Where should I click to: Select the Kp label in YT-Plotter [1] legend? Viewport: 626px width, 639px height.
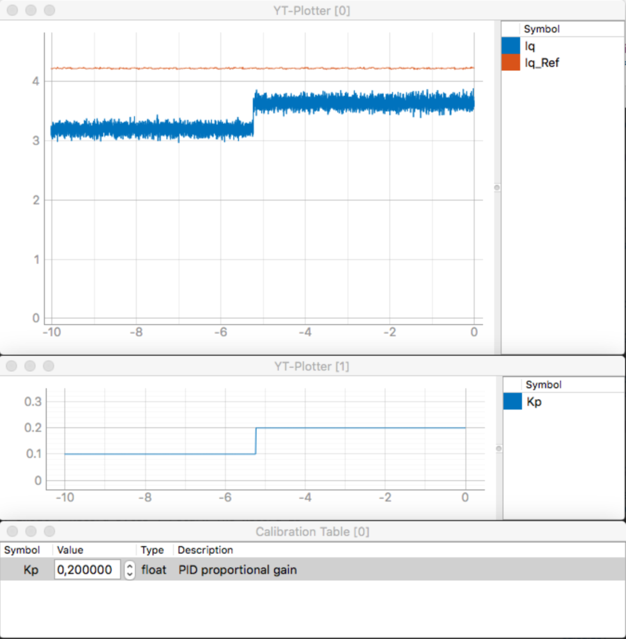pos(533,402)
